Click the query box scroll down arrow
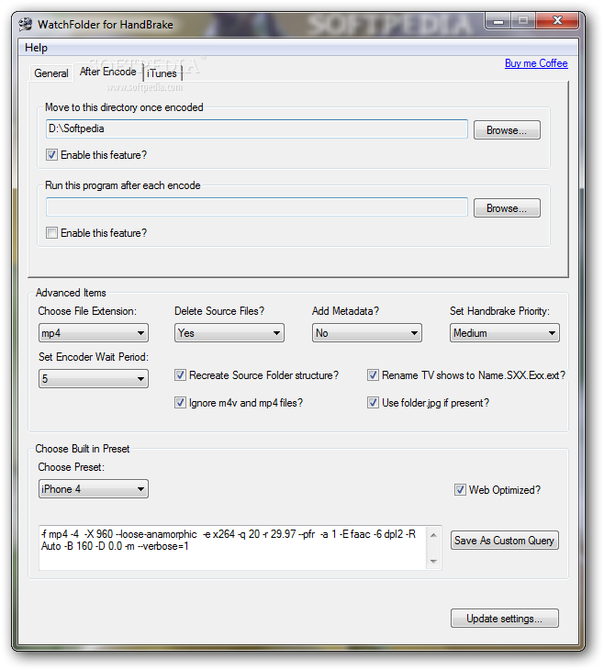The width and height of the screenshot is (604, 670). pyautogui.click(x=433, y=562)
